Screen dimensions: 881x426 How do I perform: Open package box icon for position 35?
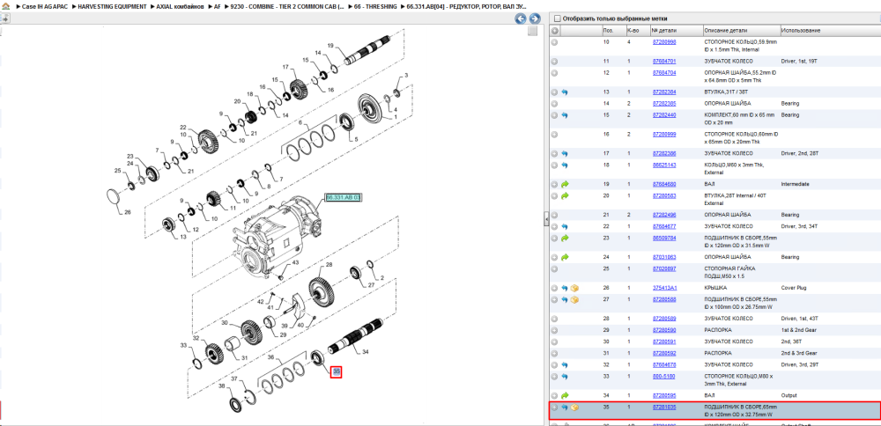pyautogui.click(x=574, y=408)
